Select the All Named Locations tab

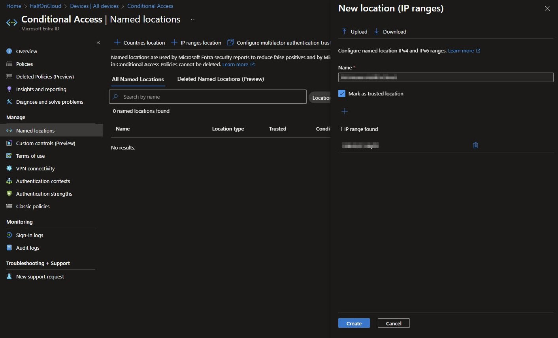pyautogui.click(x=138, y=79)
